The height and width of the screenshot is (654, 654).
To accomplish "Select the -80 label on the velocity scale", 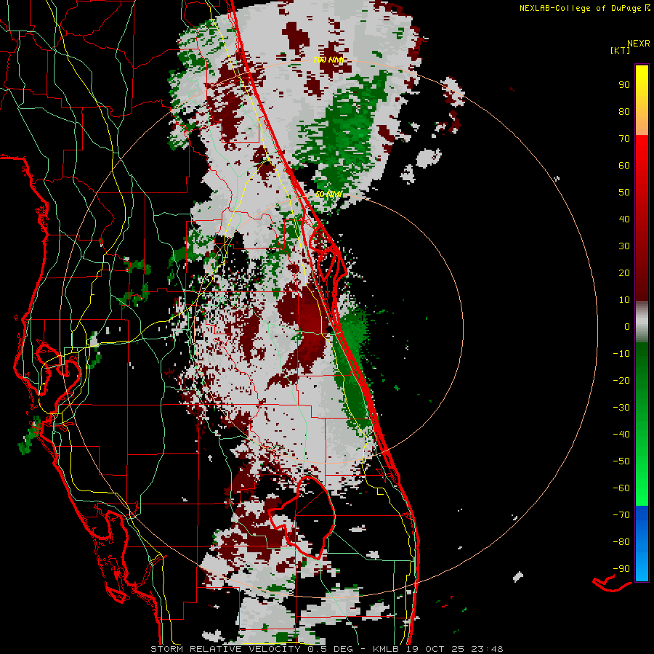I will (621, 542).
